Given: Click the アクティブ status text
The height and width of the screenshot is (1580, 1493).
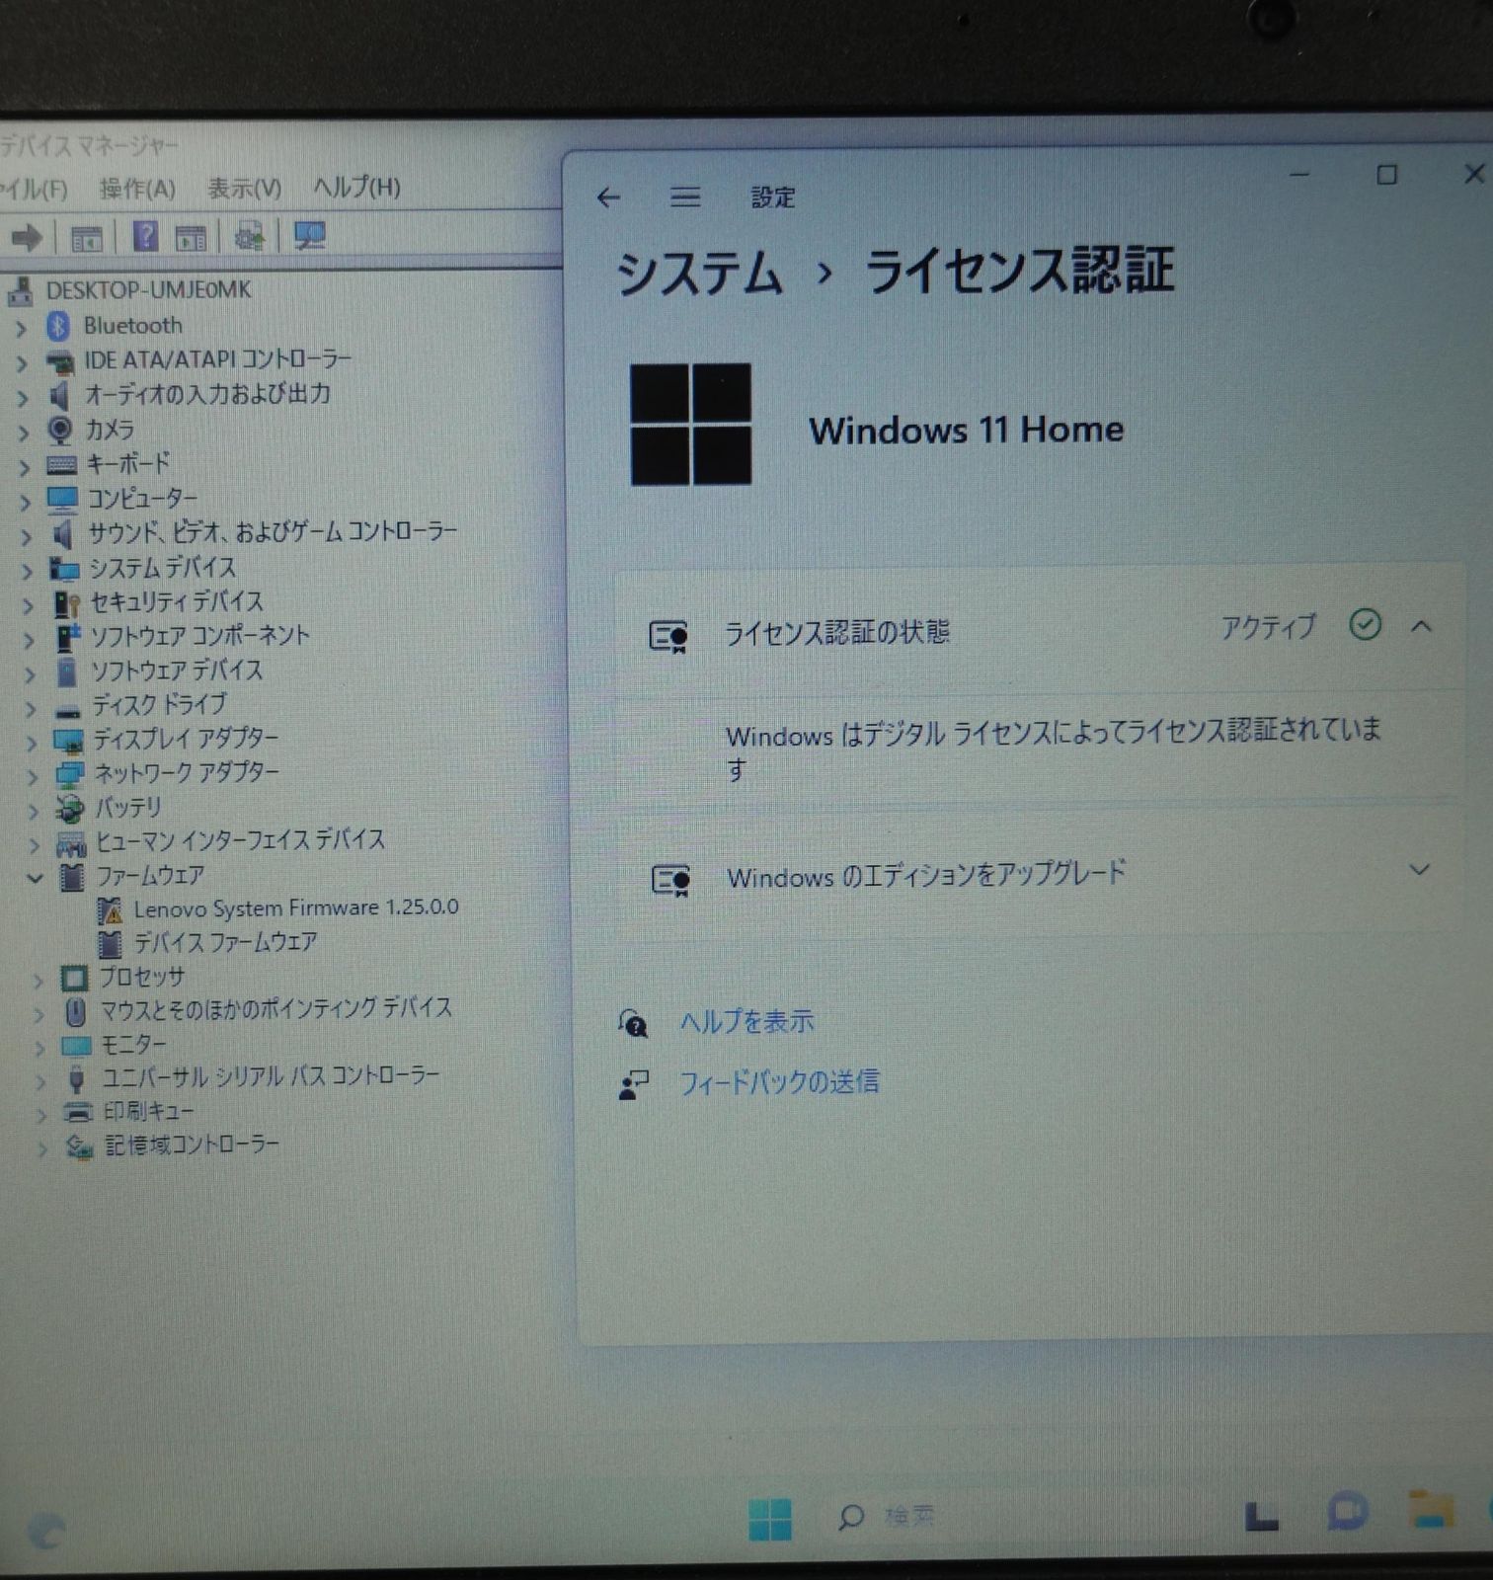Looking at the screenshot, I should (x=1269, y=626).
